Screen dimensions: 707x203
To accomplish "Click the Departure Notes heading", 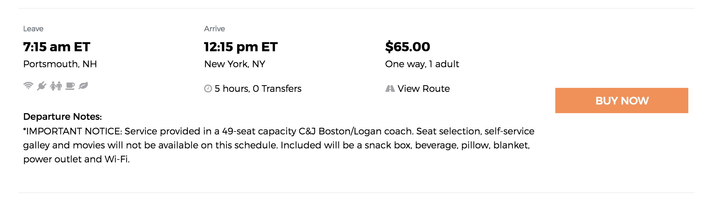I will pos(62,116).
